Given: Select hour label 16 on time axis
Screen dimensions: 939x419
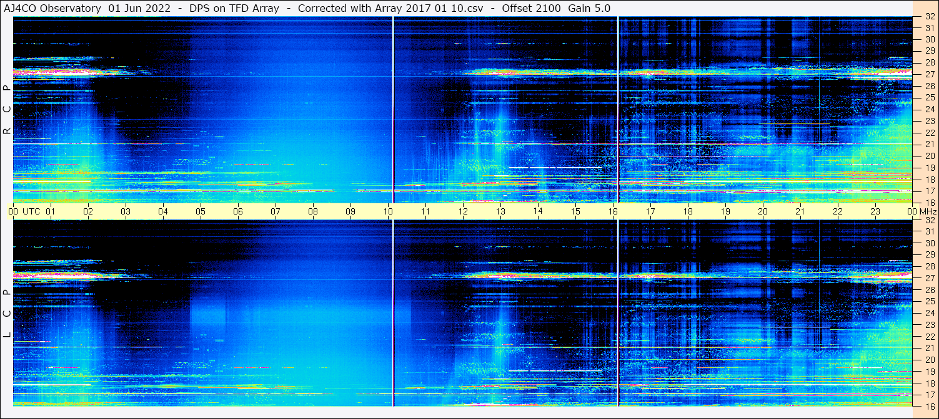Looking at the screenshot, I should click(613, 211).
